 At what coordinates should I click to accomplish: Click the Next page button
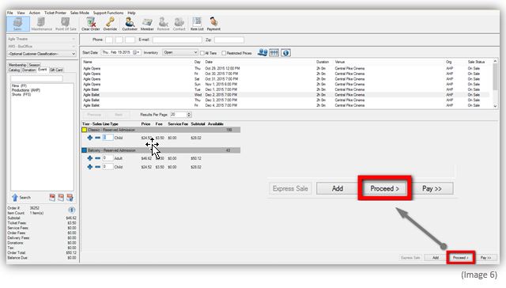tap(119, 115)
